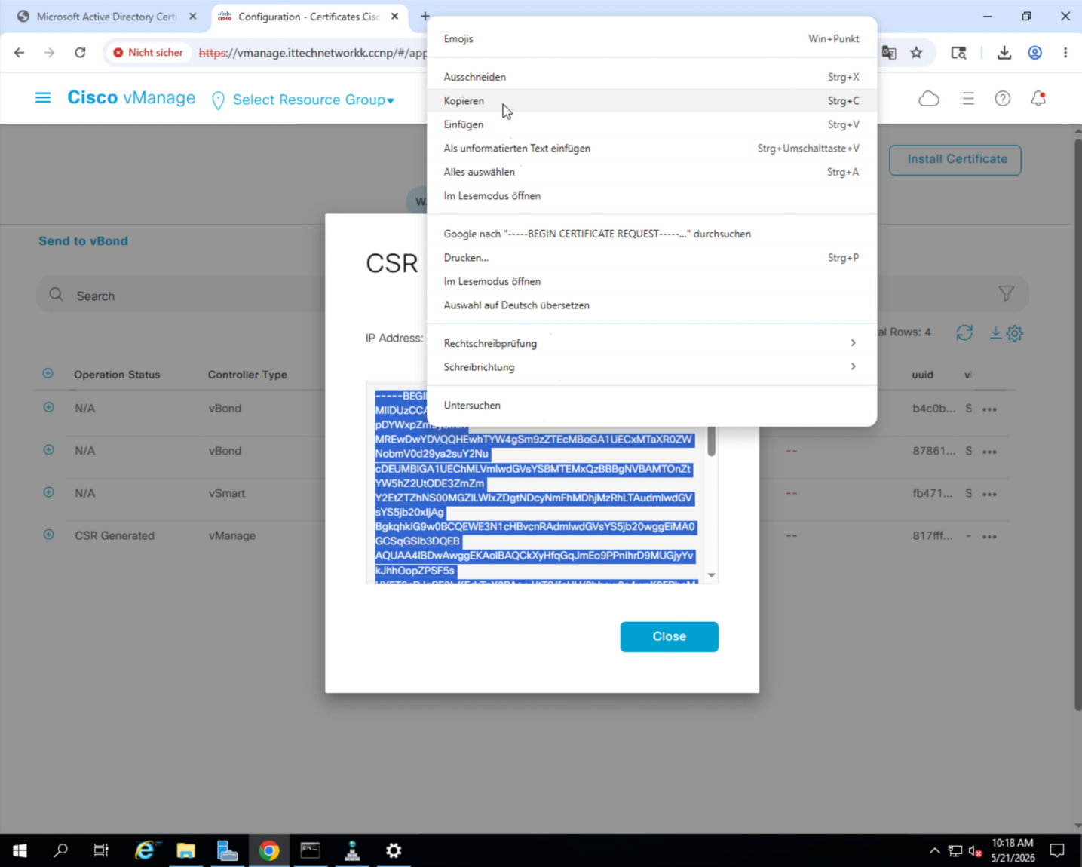Open the Command Prompt taskbar icon
Viewport: 1082px width, 867px height.
tap(310, 850)
